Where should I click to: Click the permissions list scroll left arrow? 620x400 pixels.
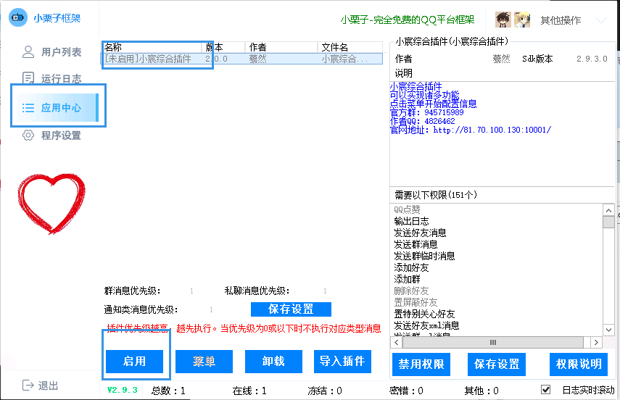pos(397,342)
